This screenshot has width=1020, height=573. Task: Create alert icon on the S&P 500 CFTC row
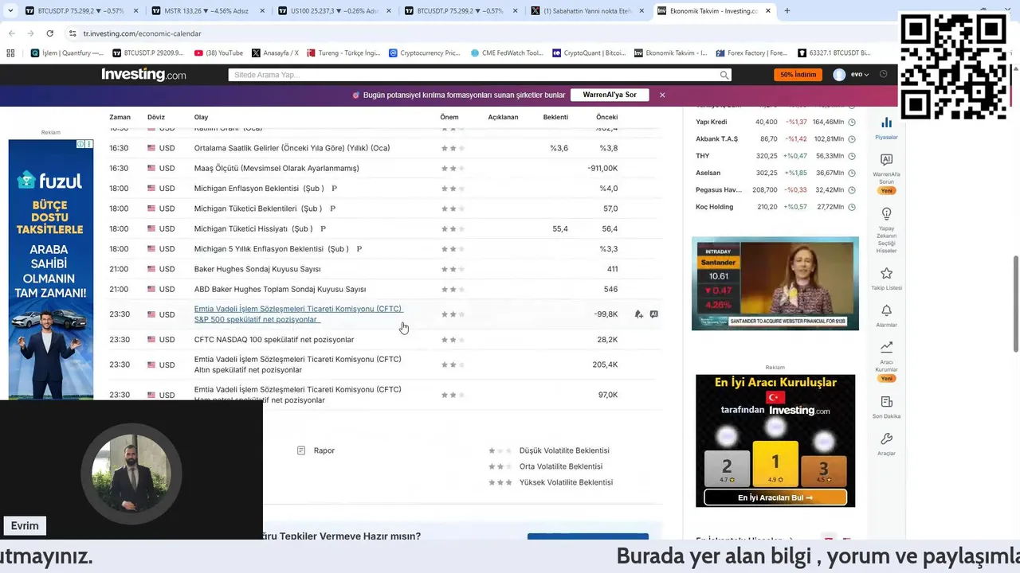(x=638, y=314)
